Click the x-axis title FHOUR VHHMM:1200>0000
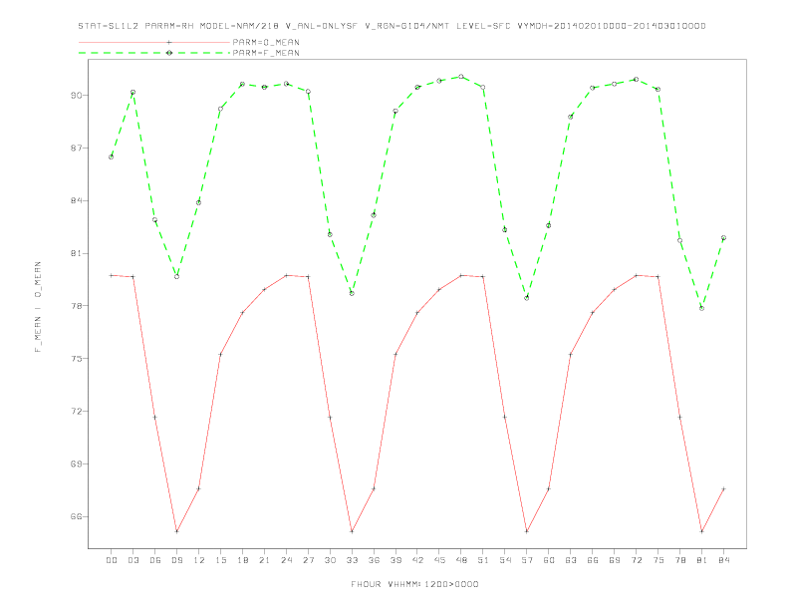Screen dimensions: 789x610 tap(414, 584)
